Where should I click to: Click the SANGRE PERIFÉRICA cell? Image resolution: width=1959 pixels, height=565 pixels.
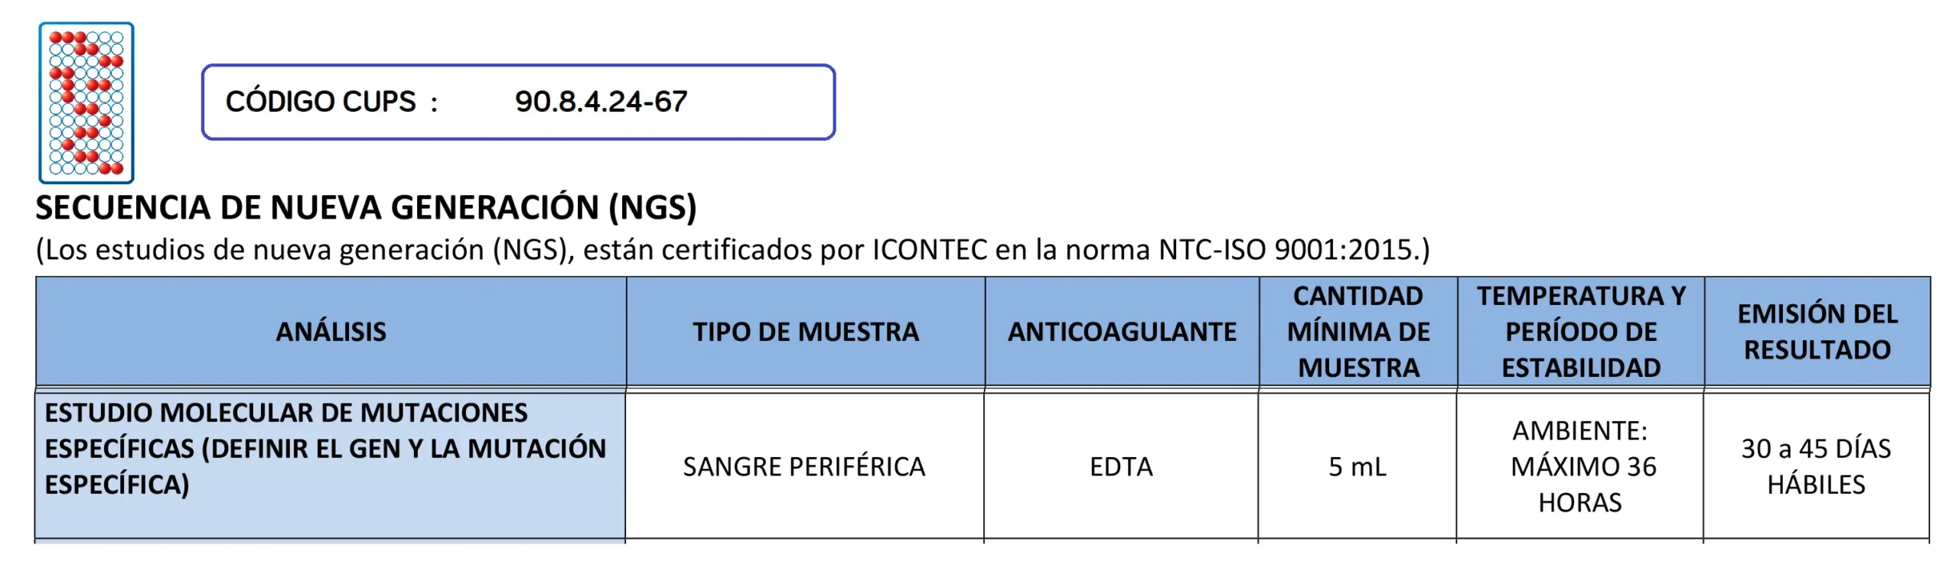click(x=804, y=466)
